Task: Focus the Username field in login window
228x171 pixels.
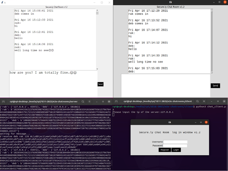Action: coord(175,142)
